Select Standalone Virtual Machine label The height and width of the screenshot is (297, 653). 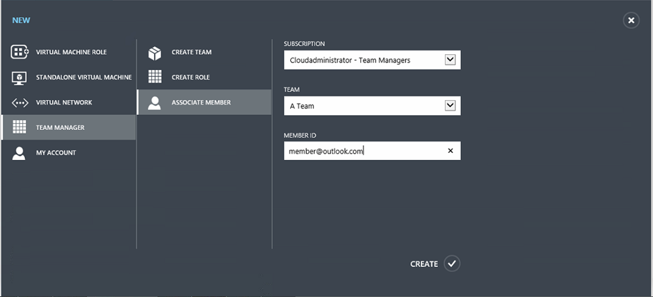click(x=84, y=77)
